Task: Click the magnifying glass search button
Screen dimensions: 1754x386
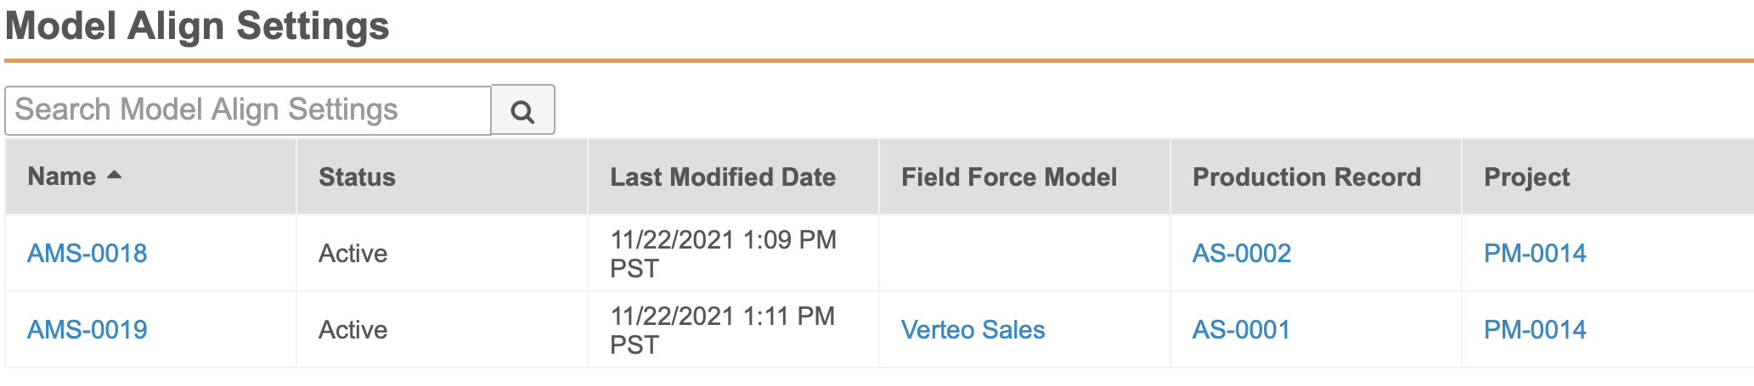Action: [522, 110]
